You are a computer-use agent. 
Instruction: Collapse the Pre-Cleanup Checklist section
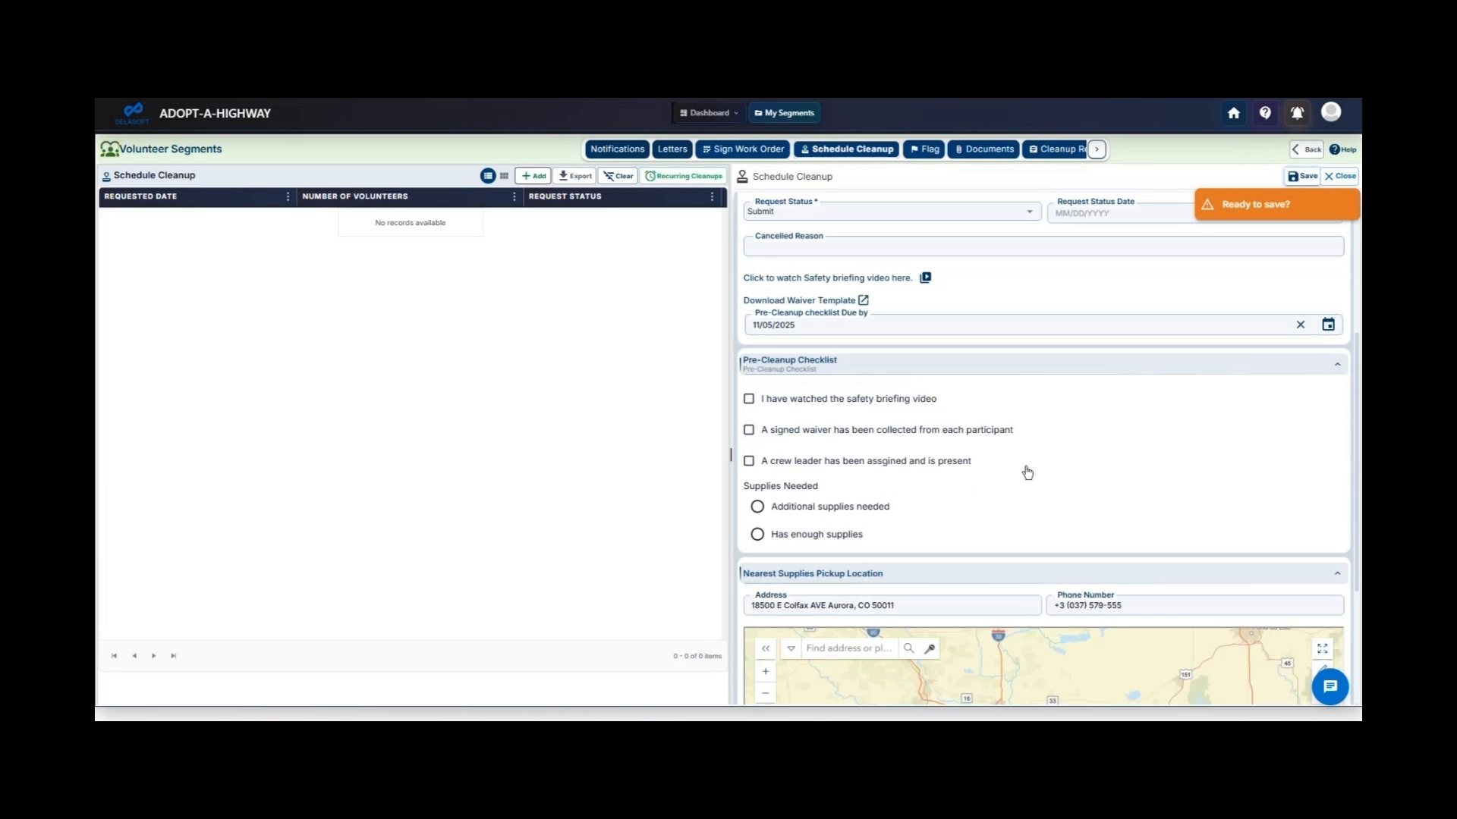pyautogui.click(x=1337, y=364)
